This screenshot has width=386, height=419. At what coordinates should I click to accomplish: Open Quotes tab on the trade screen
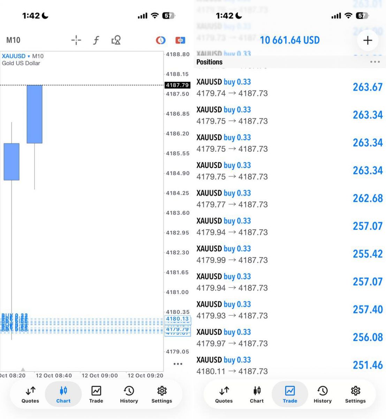[x=224, y=395]
